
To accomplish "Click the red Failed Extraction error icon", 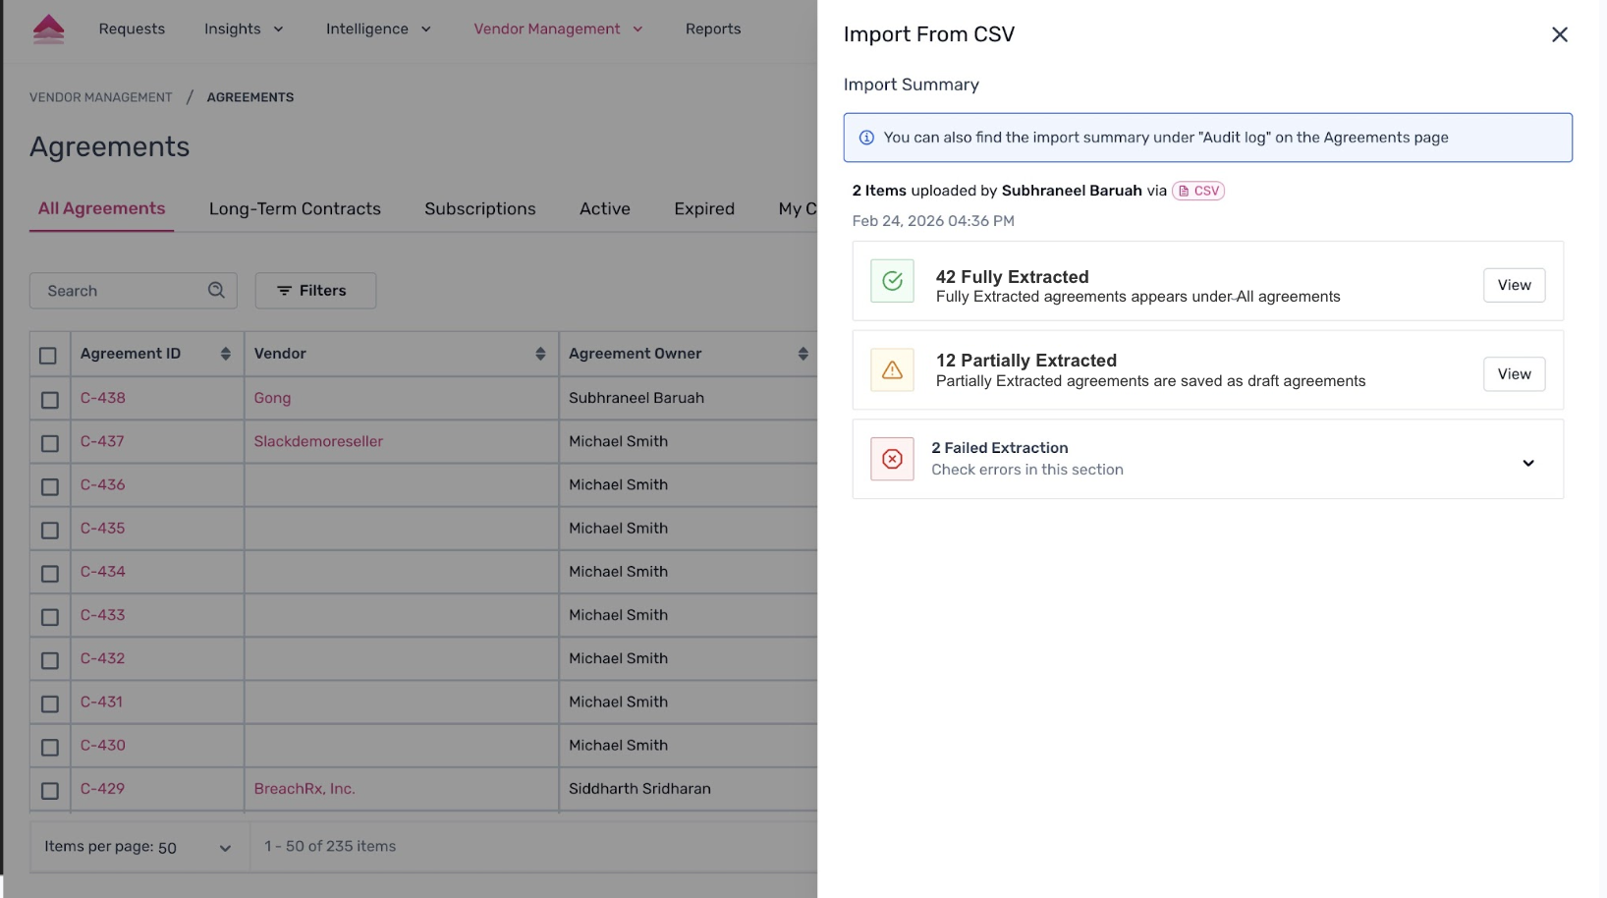I will coord(892,459).
